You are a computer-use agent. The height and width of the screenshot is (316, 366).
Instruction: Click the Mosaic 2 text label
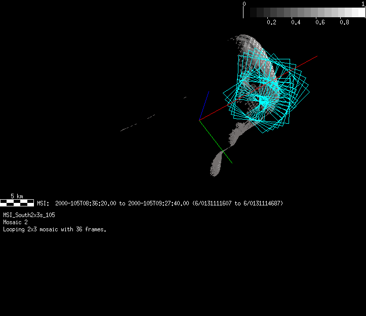[x=15, y=222]
